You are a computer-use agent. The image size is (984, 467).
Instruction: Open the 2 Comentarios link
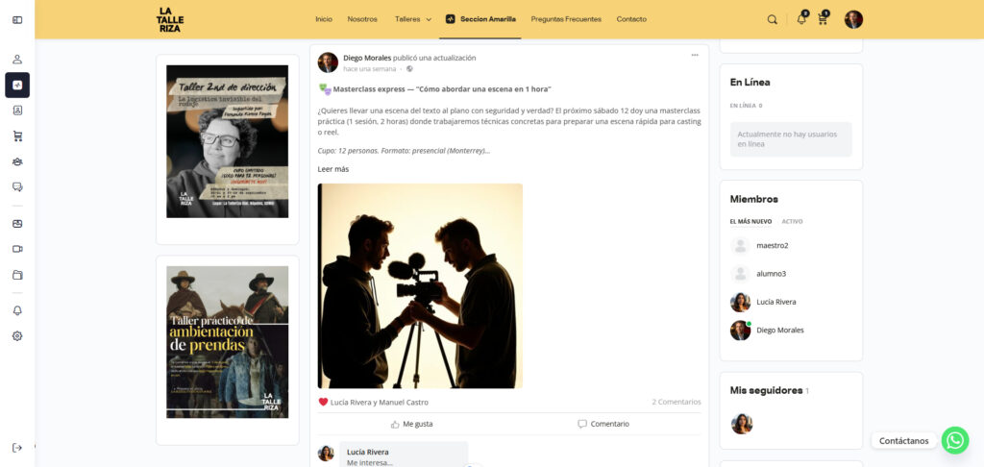pyautogui.click(x=676, y=402)
